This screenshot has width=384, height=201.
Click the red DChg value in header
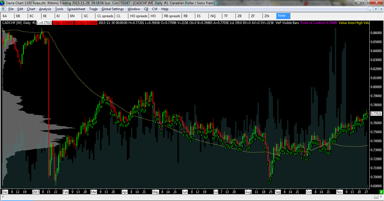click(86, 23)
